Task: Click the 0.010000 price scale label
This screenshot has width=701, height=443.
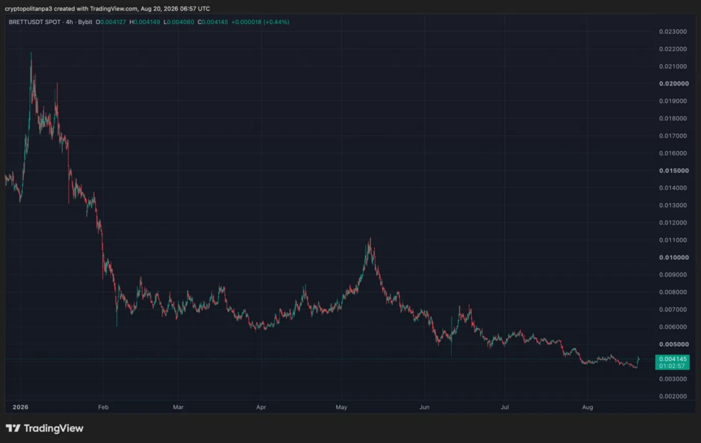Action: pyautogui.click(x=674, y=257)
